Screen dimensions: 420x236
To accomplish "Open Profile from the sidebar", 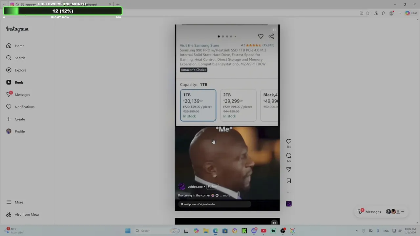I will point(15,131).
